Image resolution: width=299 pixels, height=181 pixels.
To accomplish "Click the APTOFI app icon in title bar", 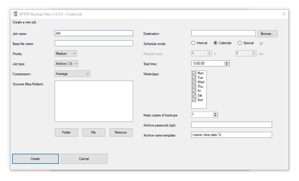I will coord(15,14).
